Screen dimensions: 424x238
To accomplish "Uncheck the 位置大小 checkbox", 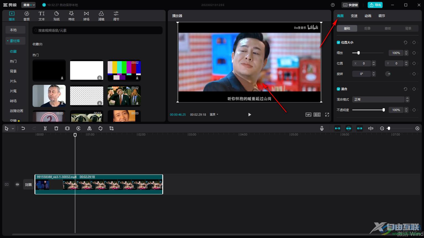I will tap(338, 42).
